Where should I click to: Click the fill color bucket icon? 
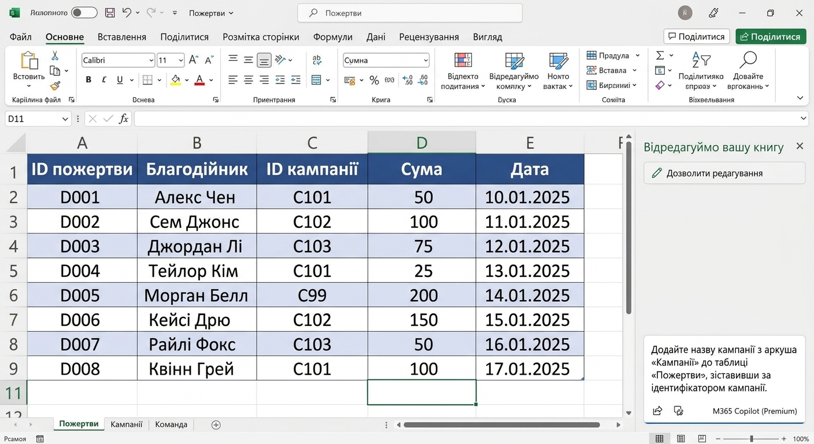pyautogui.click(x=176, y=80)
